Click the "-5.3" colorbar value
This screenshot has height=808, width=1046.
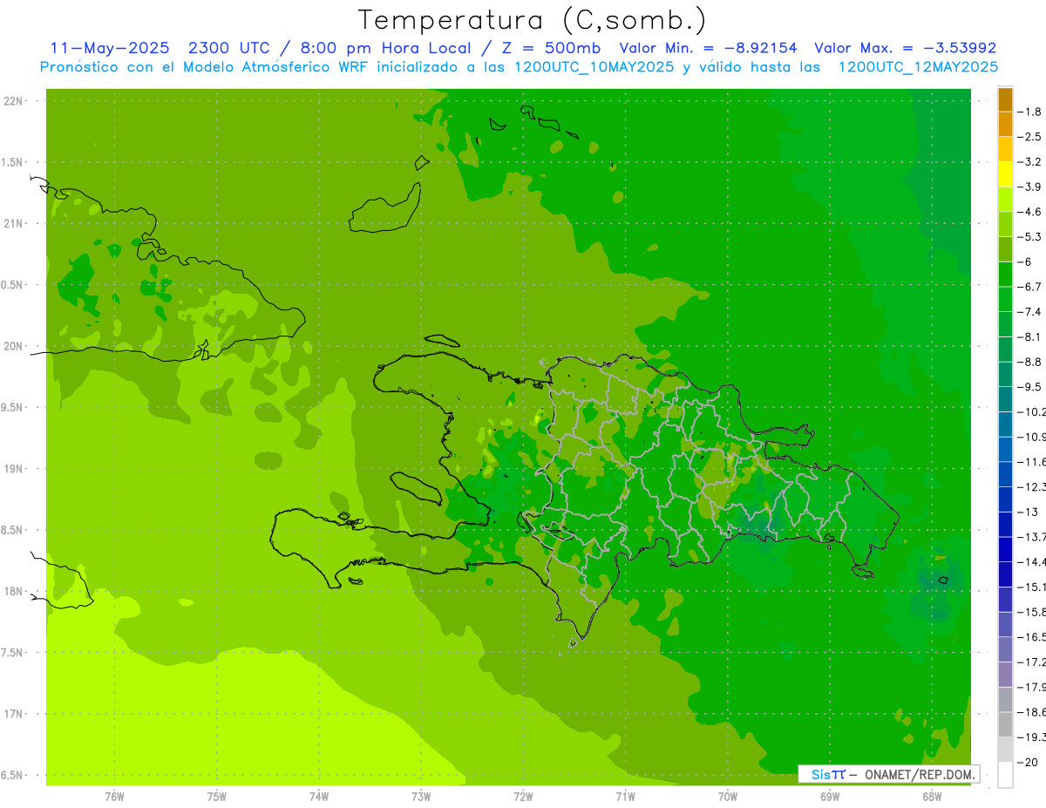click(x=1031, y=237)
